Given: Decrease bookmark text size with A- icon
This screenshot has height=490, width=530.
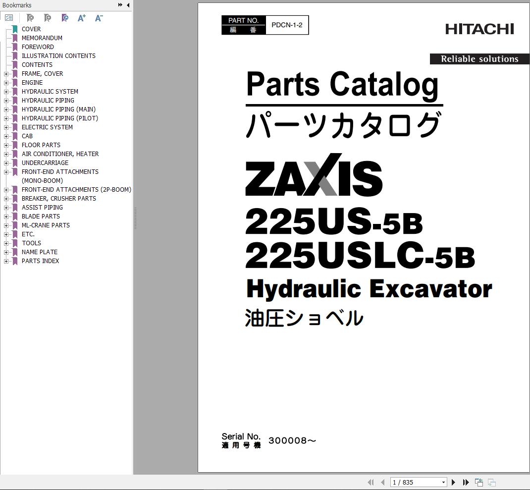Looking at the screenshot, I should coord(99,18).
